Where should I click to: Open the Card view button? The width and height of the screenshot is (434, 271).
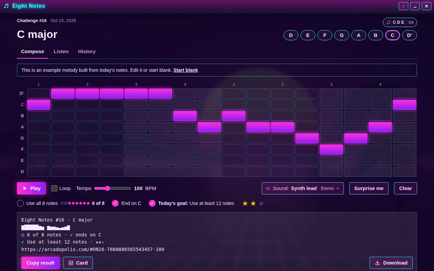pos(78,263)
